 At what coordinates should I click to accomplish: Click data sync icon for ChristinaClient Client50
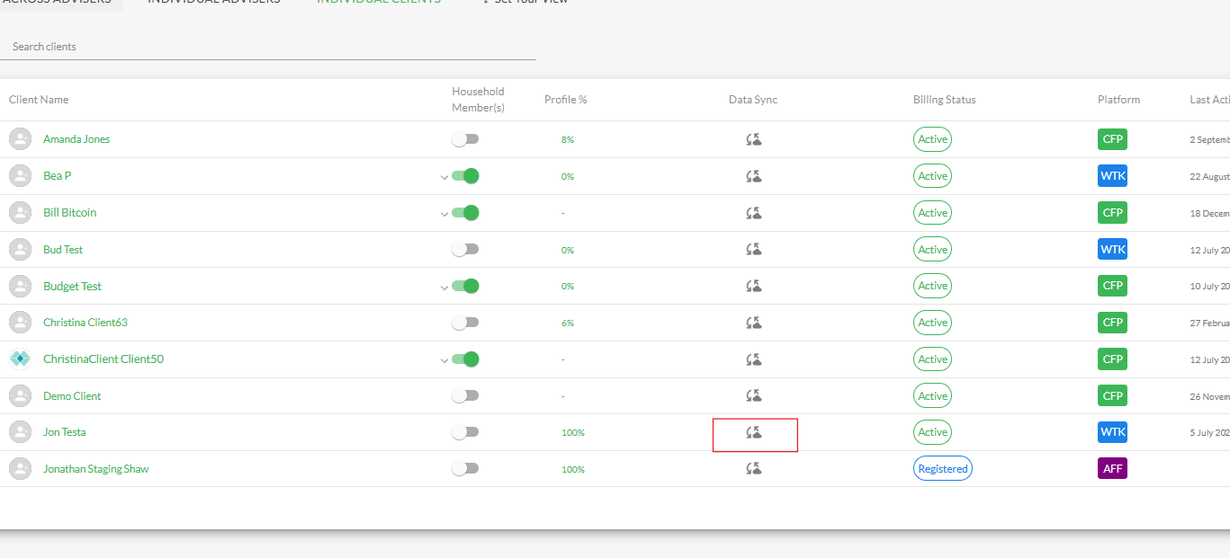click(754, 359)
